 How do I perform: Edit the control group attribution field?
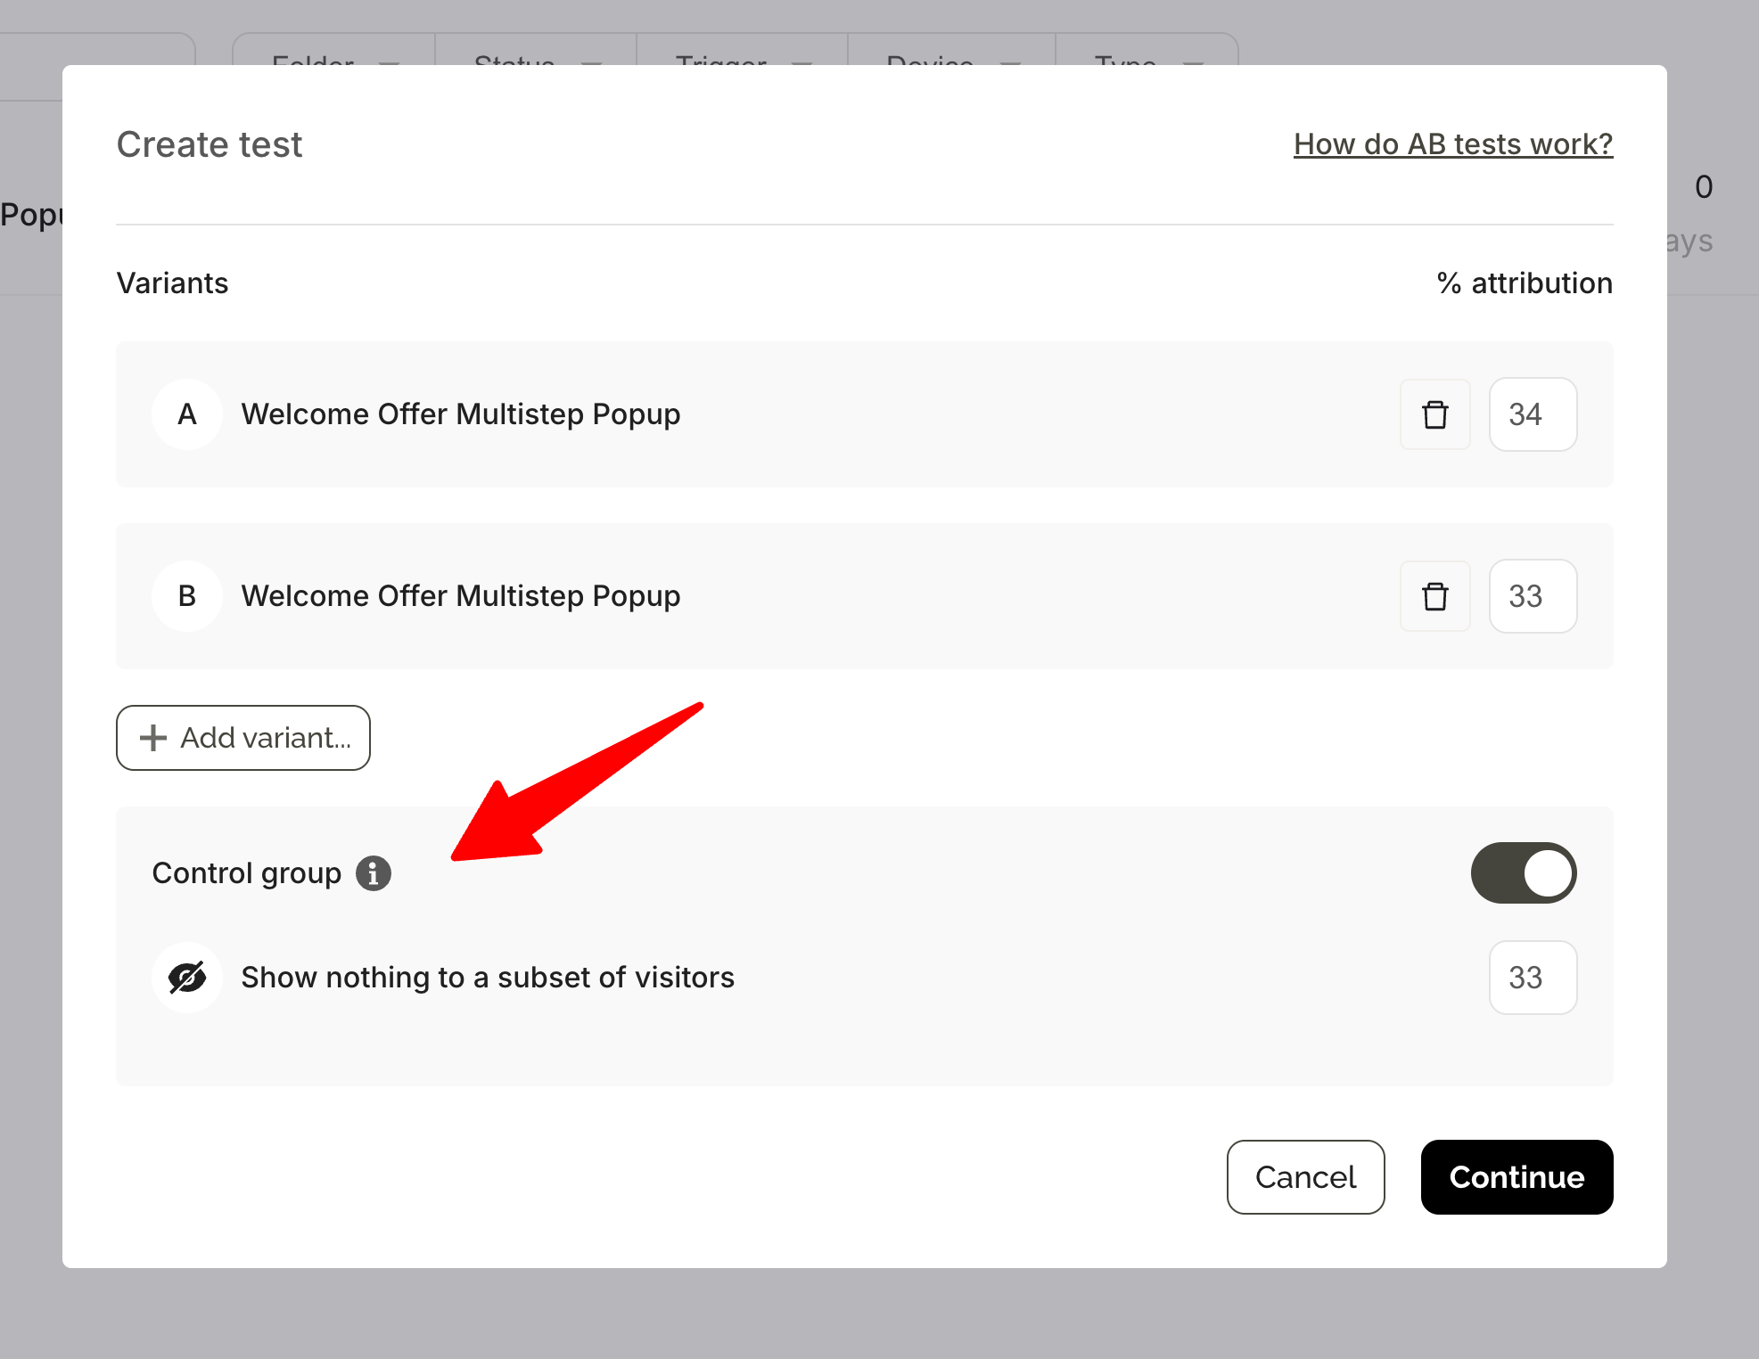point(1532,977)
